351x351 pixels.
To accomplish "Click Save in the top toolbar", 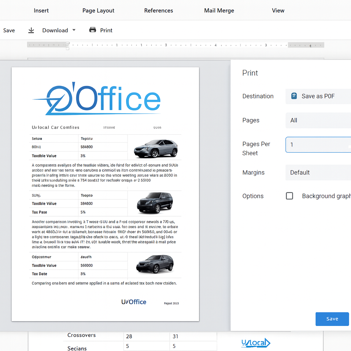I will point(9,30).
